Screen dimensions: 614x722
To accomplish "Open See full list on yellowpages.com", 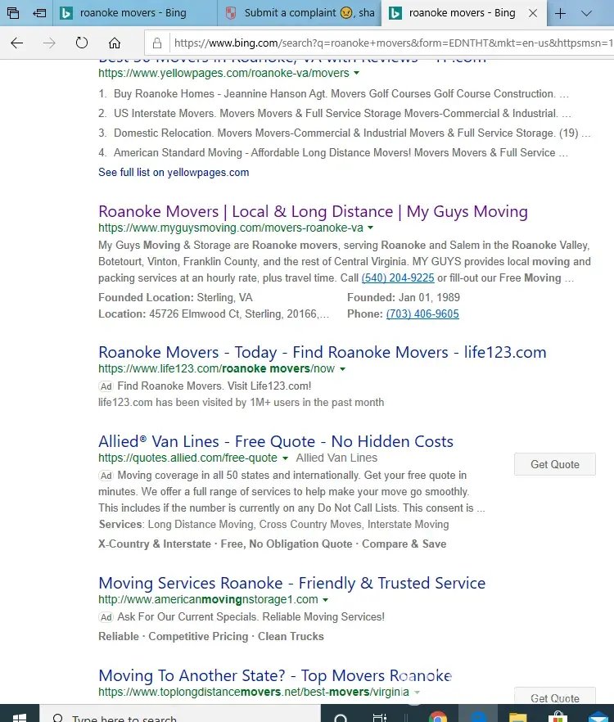I will pos(174,173).
